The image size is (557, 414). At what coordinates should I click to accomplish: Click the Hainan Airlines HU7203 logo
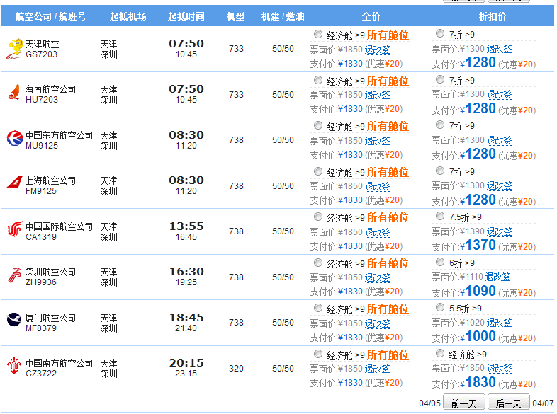[14, 93]
